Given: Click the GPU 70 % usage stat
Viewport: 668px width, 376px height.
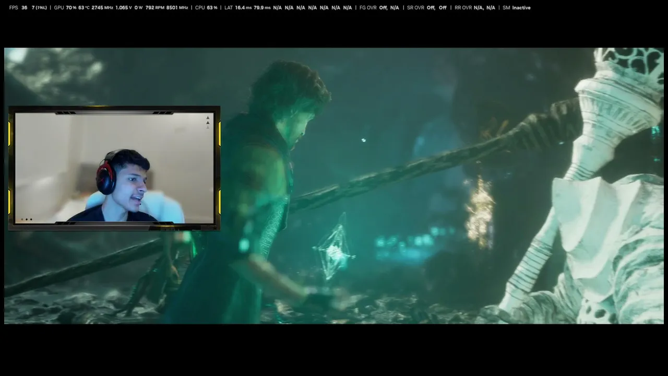Looking at the screenshot, I should 65,8.
